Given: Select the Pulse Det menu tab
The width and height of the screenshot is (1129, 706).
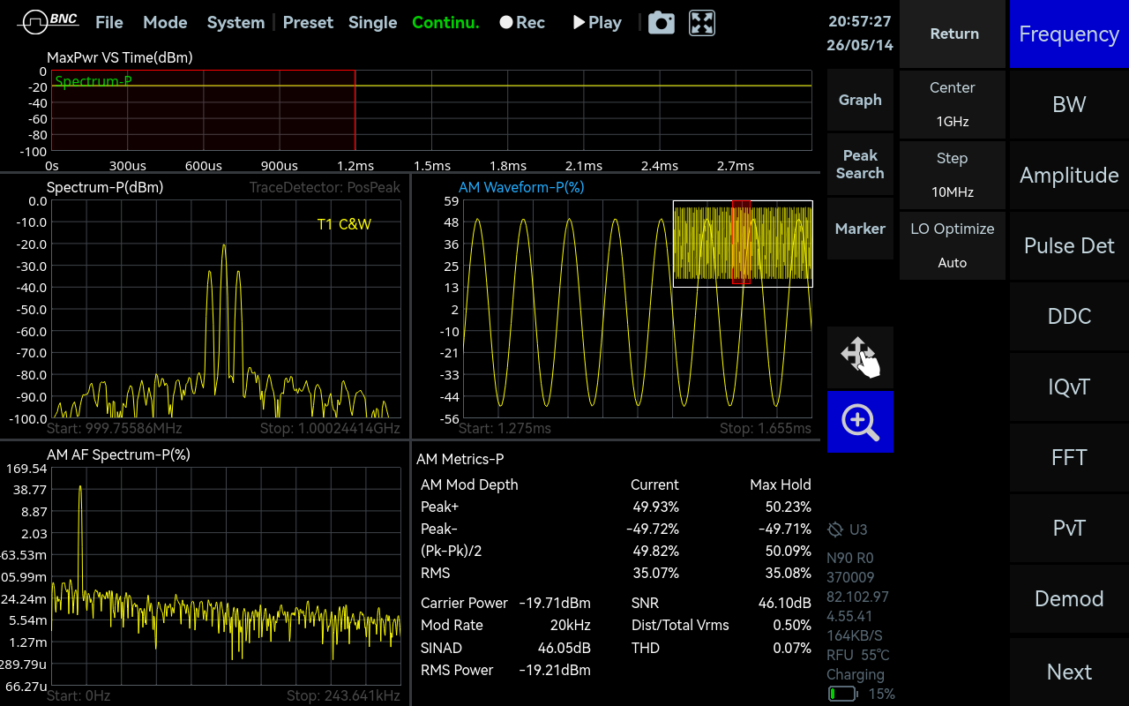Looking at the screenshot, I should coord(1069,245).
